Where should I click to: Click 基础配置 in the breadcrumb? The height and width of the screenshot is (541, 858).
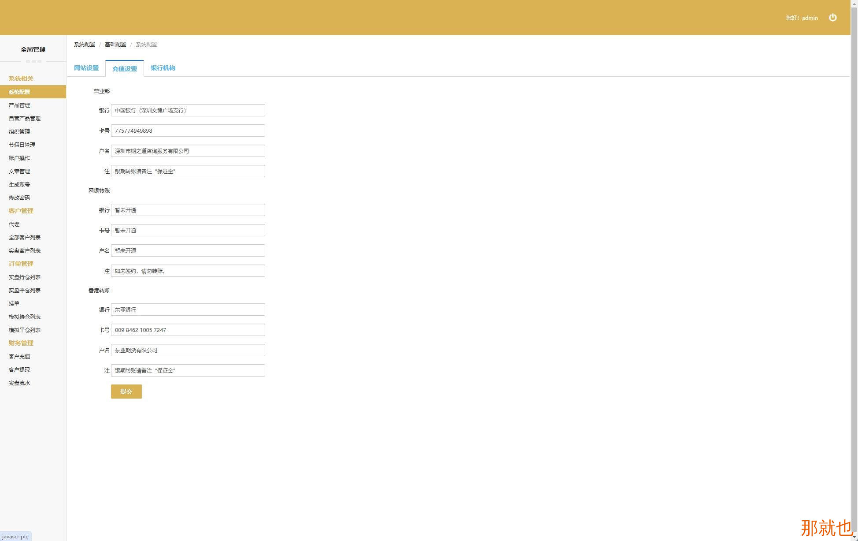click(115, 45)
